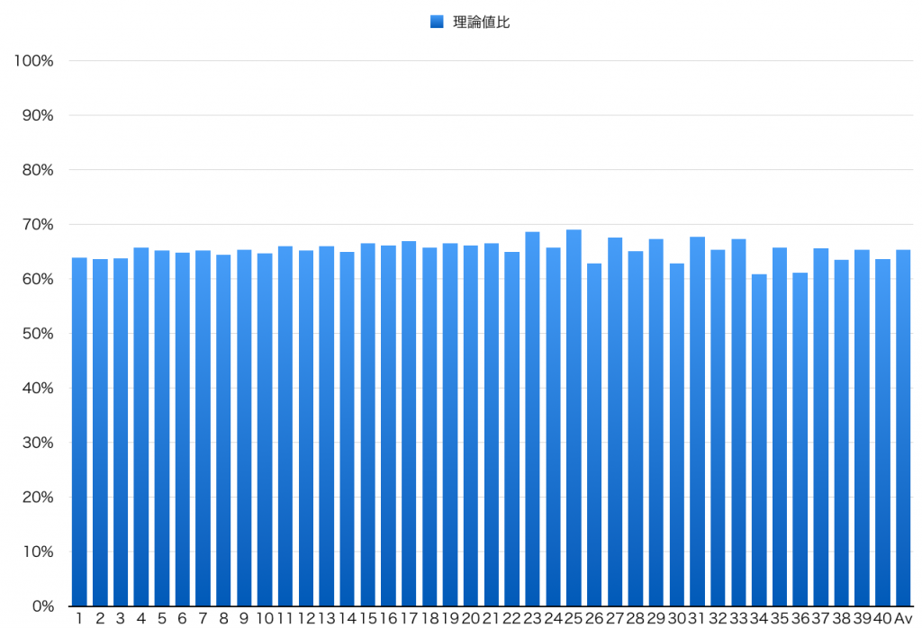Click the 100% y-axis label
This screenshot has height=628, width=922.
(35, 61)
